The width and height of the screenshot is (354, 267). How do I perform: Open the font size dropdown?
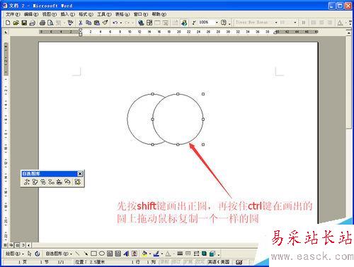[295, 23]
